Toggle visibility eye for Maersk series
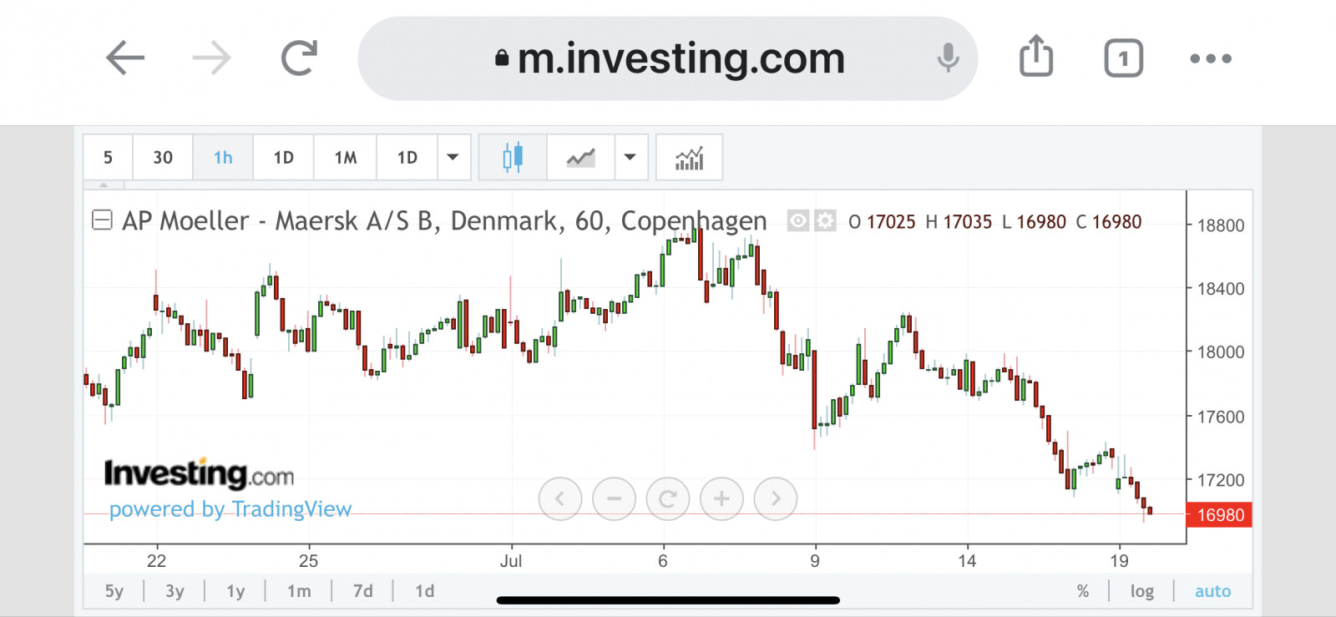This screenshot has width=1336, height=617. pyautogui.click(x=798, y=220)
